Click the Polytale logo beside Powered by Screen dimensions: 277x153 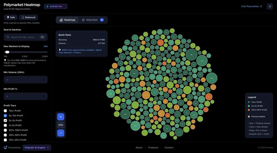5,148
